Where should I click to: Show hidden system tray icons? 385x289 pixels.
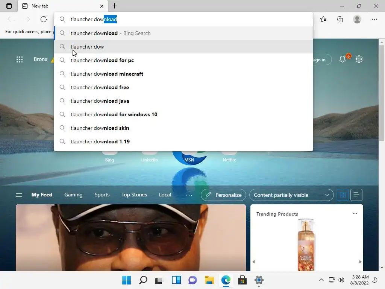click(321, 280)
